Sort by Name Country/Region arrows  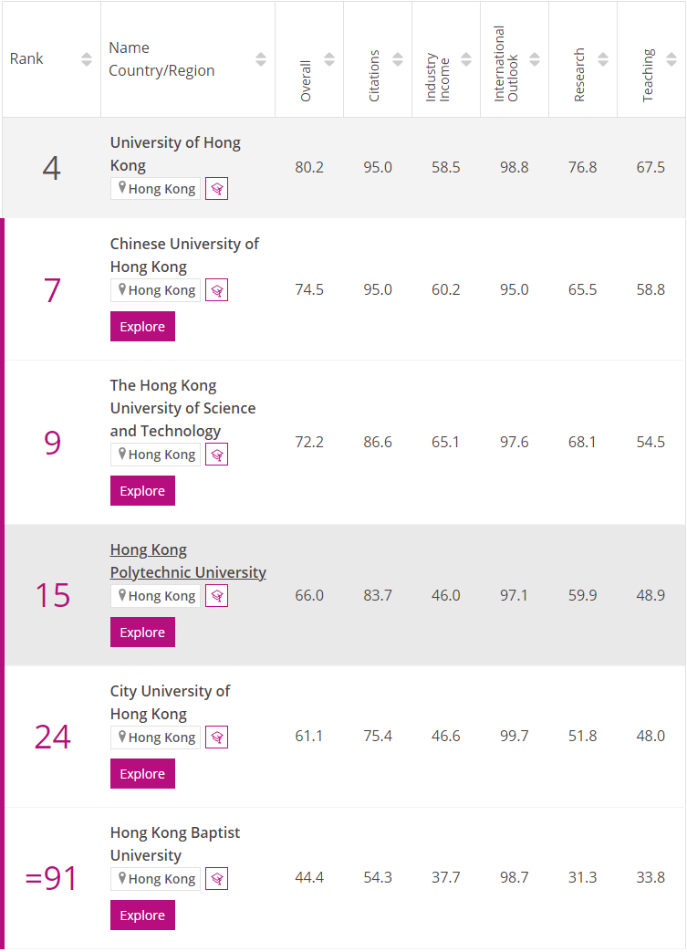[x=261, y=59]
